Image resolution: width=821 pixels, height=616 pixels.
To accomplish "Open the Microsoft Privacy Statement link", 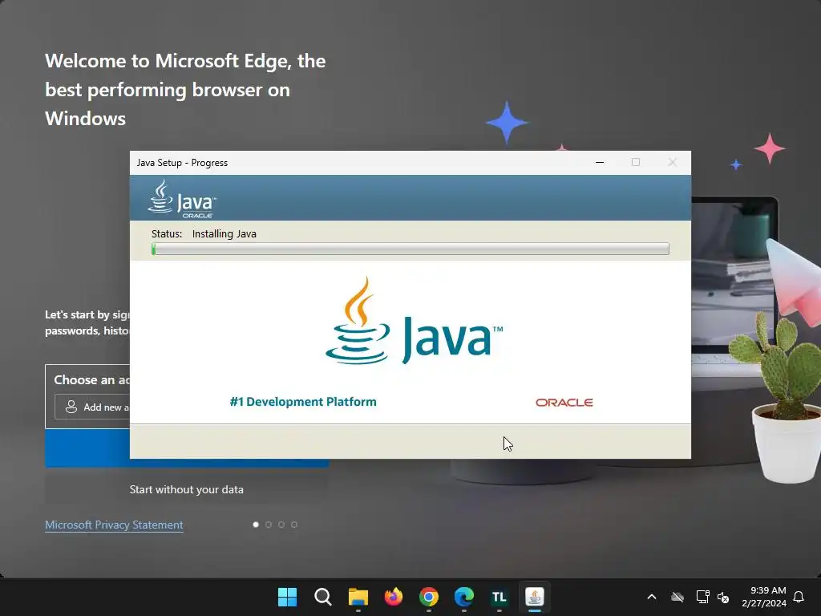I will pyautogui.click(x=114, y=525).
